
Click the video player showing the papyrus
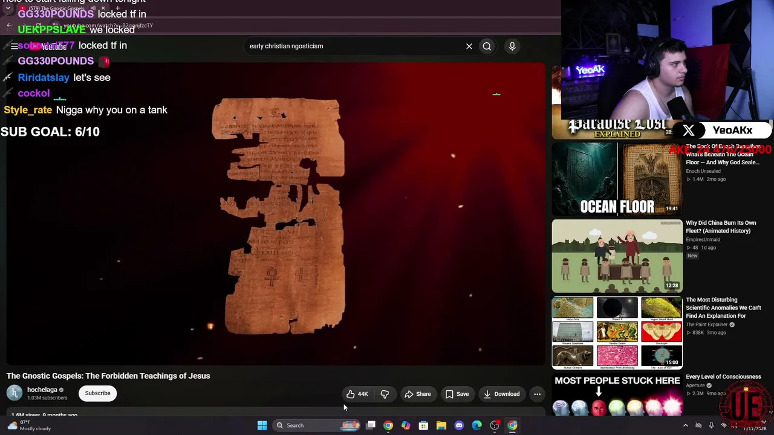coord(276,214)
